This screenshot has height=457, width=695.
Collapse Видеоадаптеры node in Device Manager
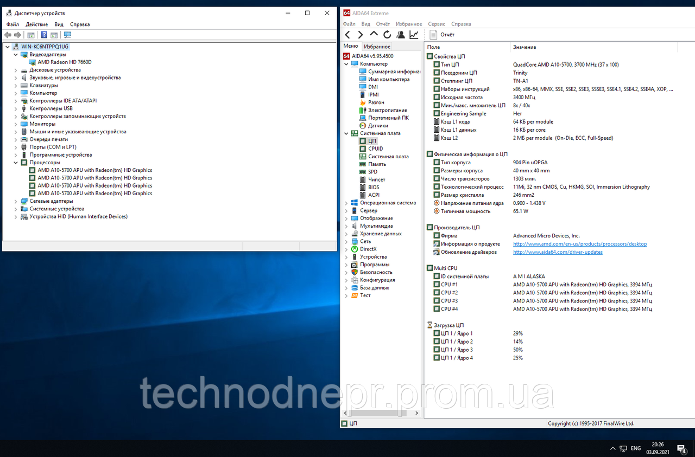16,54
